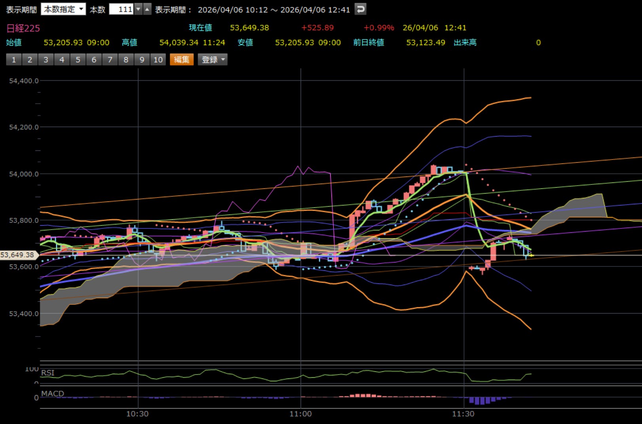The height and width of the screenshot is (424, 642).
Task: Select chart preset 10
Action: point(158,59)
